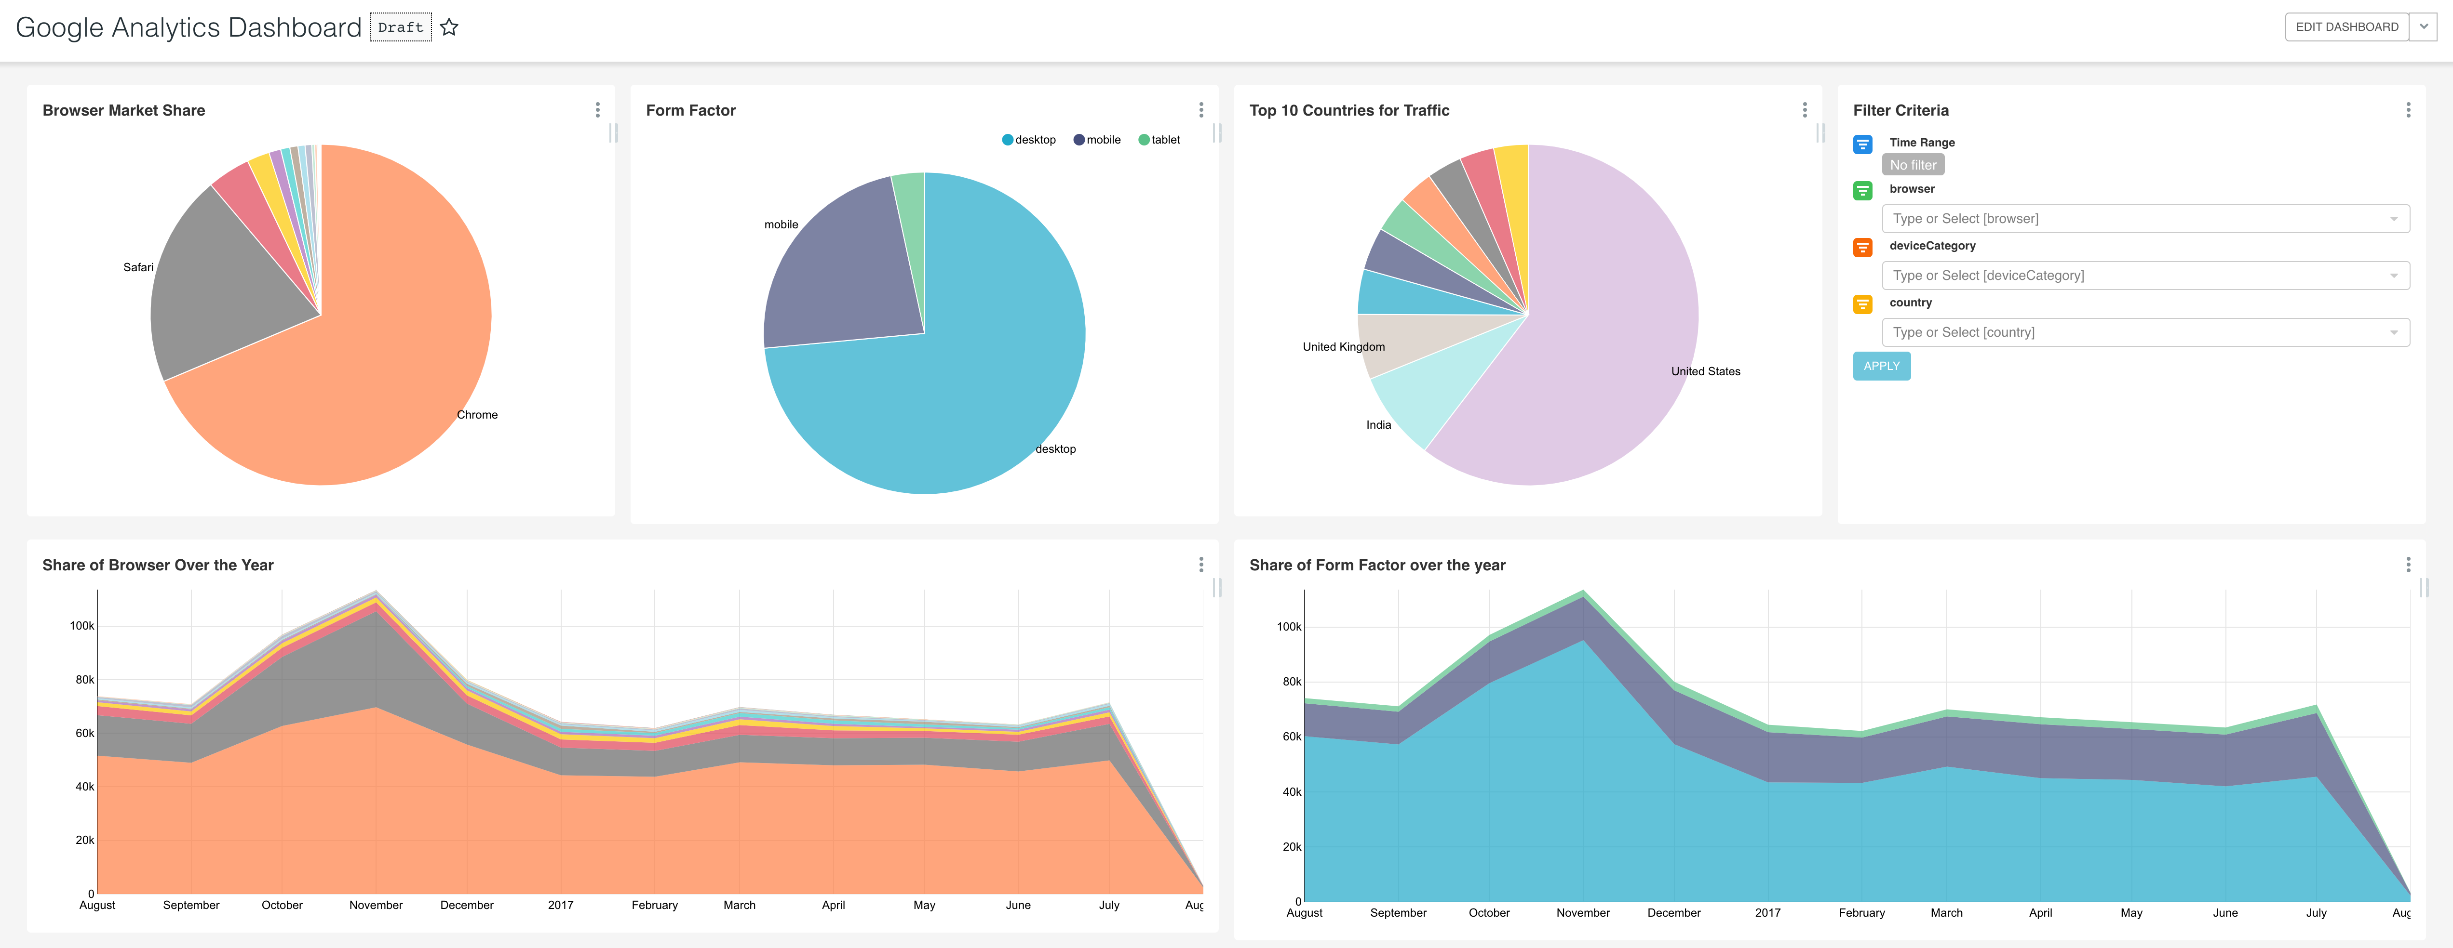The height and width of the screenshot is (948, 2453).
Task: Toggle mobile series in Form Factor legend
Action: pos(1097,140)
